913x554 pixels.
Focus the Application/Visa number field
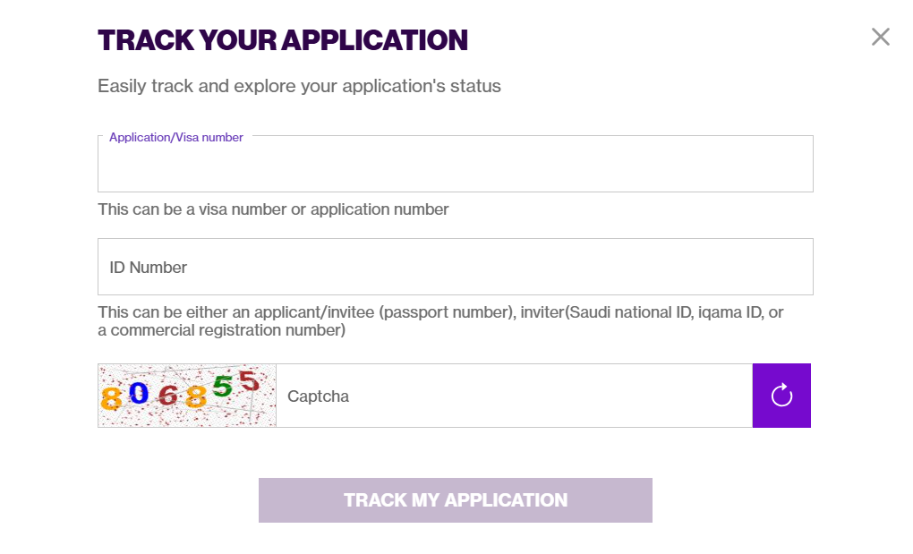(456, 164)
